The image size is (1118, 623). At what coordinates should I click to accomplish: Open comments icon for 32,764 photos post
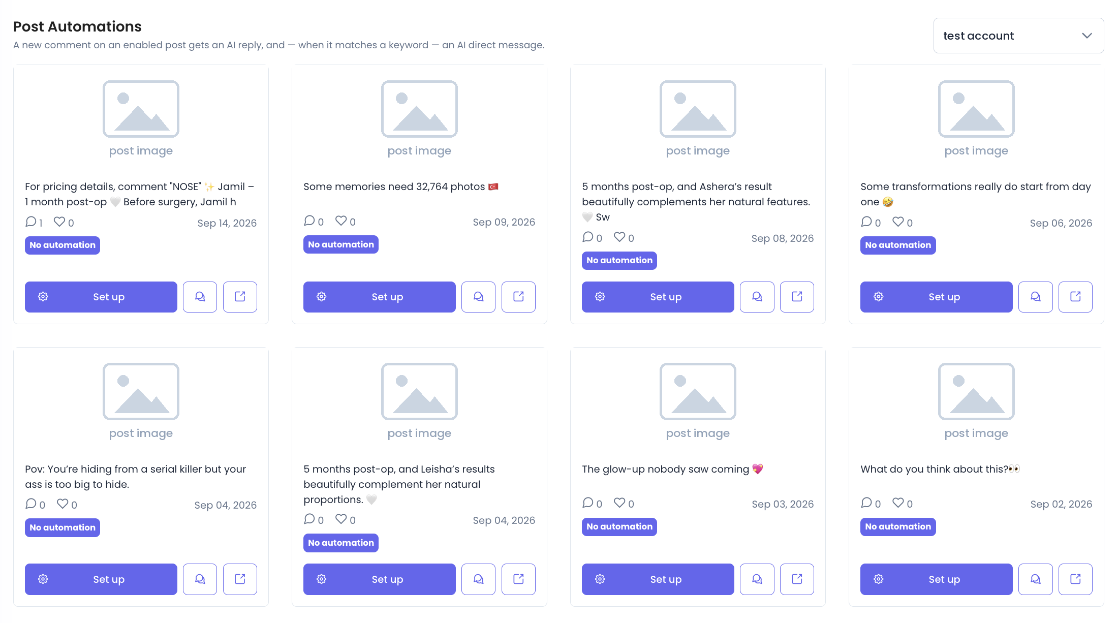pos(478,297)
